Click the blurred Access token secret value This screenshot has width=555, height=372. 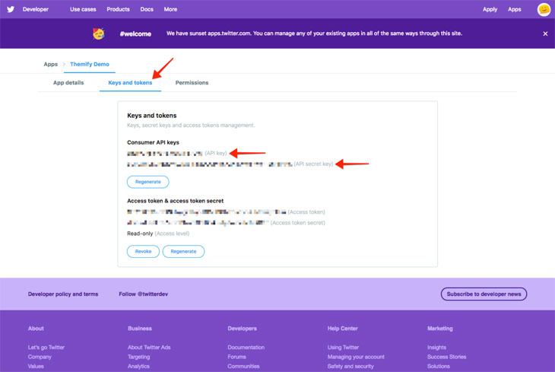198,223
